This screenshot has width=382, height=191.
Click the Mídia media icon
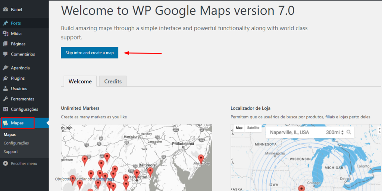point(5,34)
